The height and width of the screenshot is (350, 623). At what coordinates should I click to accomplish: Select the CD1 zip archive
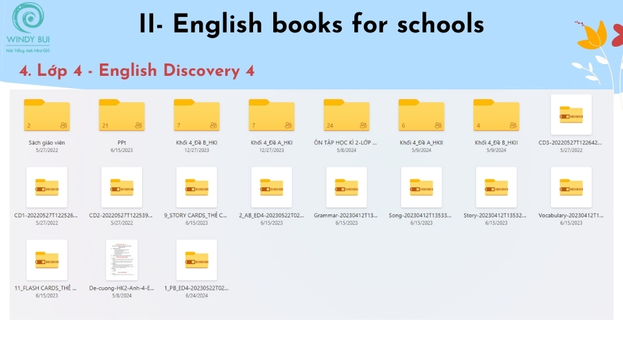coord(47,187)
